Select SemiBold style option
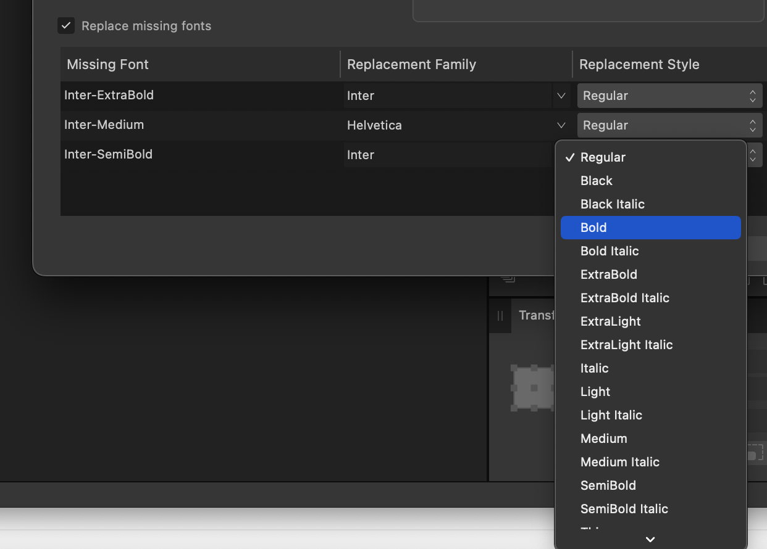The width and height of the screenshot is (767, 549). (x=650, y=485)
